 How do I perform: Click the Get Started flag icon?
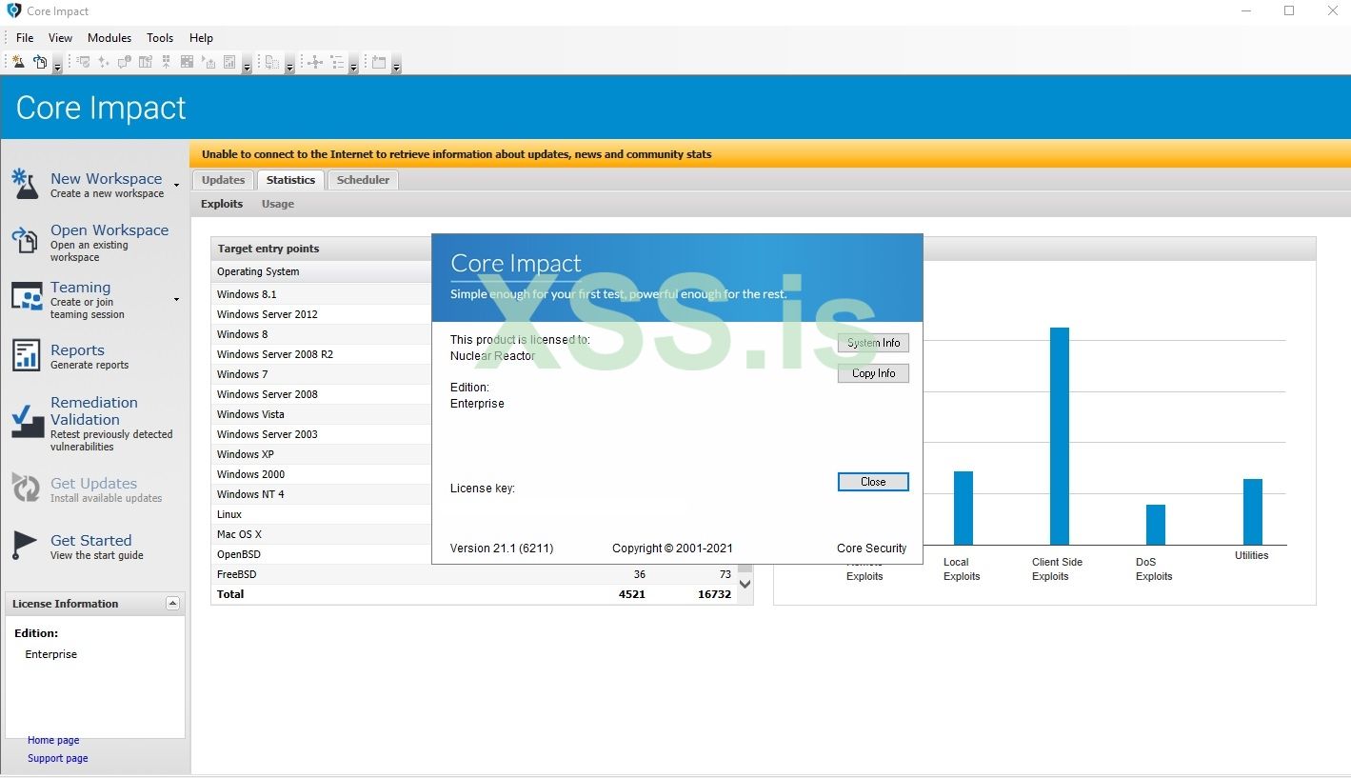[x=25, y=546]
